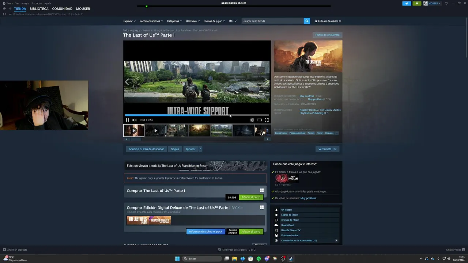
Task: Mute the trailer volume icon
Action: pos(134,120)
